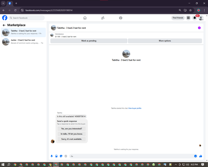Expand the Chrome tab search dropdown
Viewport: 208px width, 167px height.
click(x=3, y=3)
